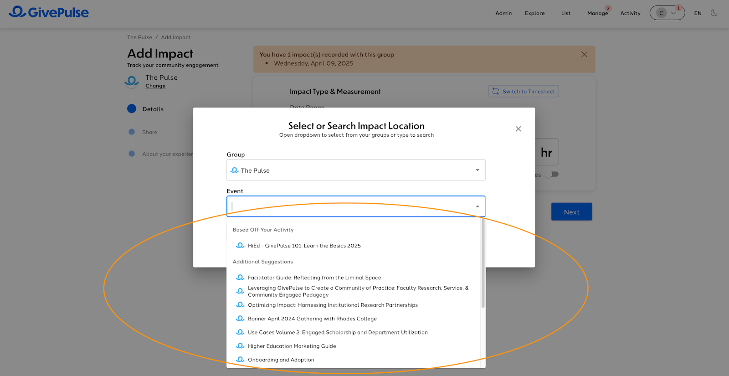Click the Change group link
Screen dimensions: 729x376
tap(155, 86)
